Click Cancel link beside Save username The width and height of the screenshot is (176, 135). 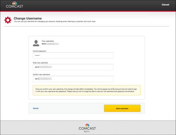(x=36, y=108)
